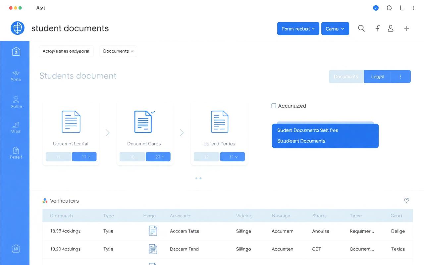Open the Documents filter dropdown
The image size is (424, 265).
click(x=118, y=51)
